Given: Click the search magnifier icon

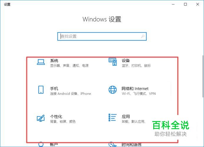Looking at the screenshot, I should point(143,36).
